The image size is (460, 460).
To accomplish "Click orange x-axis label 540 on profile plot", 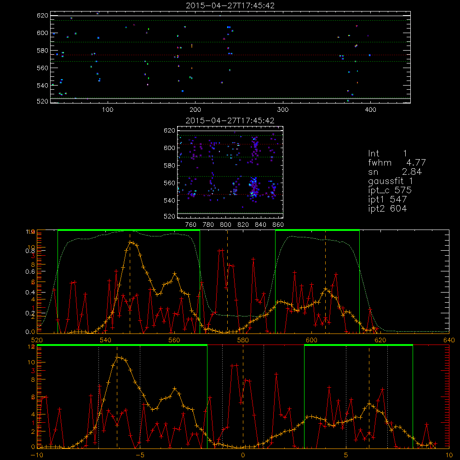I will click(x=106, y=340).
